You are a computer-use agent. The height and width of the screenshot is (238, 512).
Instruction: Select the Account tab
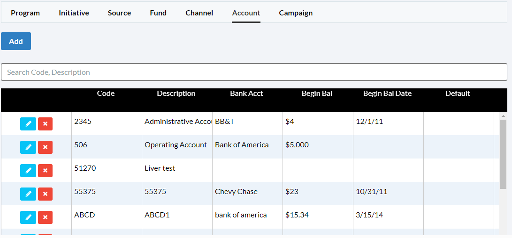246,13
